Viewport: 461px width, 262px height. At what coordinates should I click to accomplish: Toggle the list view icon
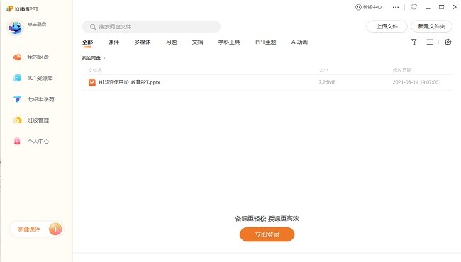coord(430,42)
